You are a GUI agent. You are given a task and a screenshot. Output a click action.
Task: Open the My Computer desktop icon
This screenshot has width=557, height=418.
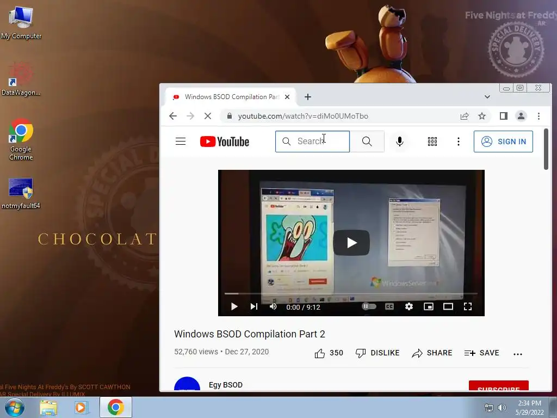(x=21, y=23)
